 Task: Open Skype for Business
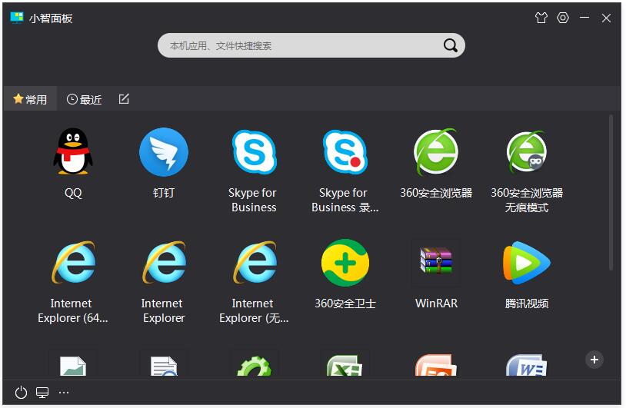pyautogui.click(x=253, y=152)
